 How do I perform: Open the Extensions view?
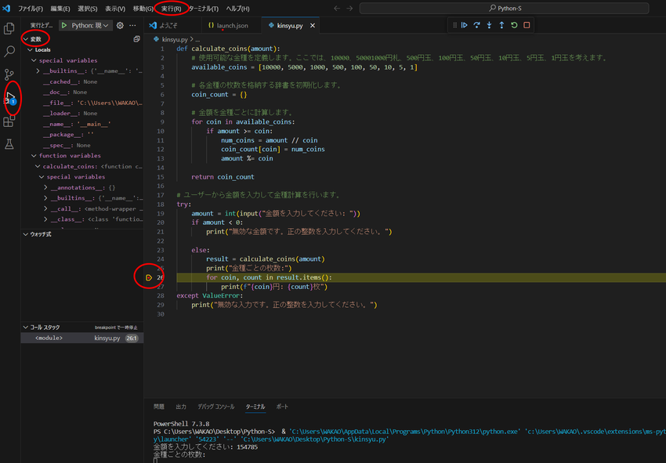(9, 121)
